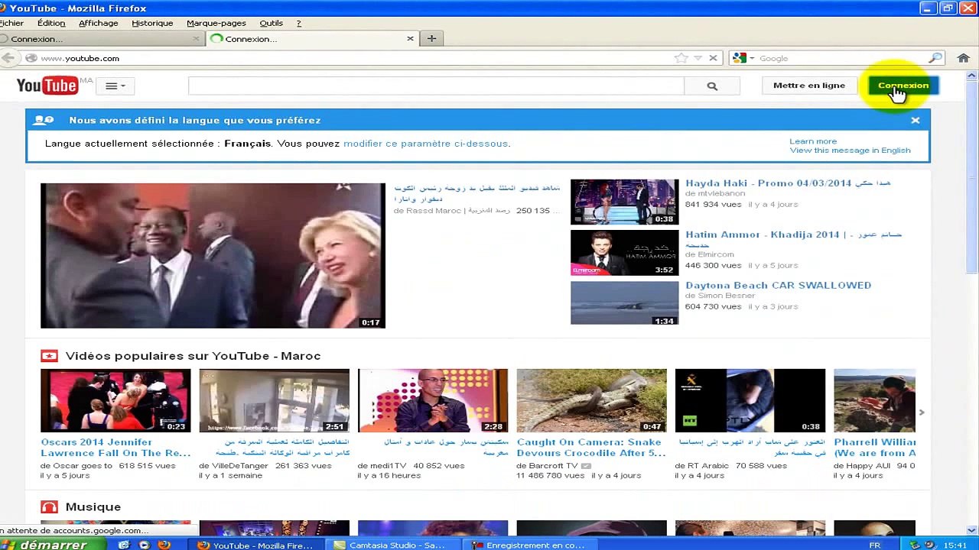Go to the Firefox home page icon
The width and height of the screenshot is (979, 550).
coord(963,58)
